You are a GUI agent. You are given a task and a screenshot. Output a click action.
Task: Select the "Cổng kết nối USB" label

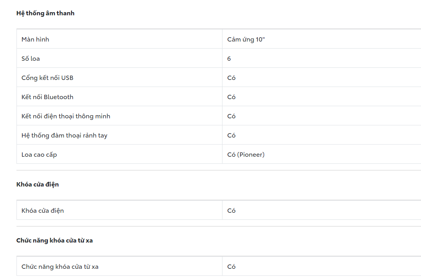point(47,78)
